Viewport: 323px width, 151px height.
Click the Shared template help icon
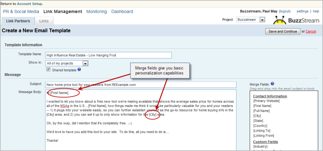click(79, 70)
